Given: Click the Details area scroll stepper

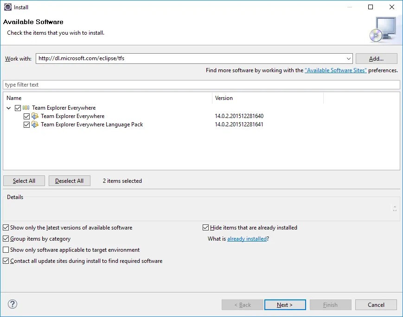Looking at the screenshot, I should click(x=395, y=208).
